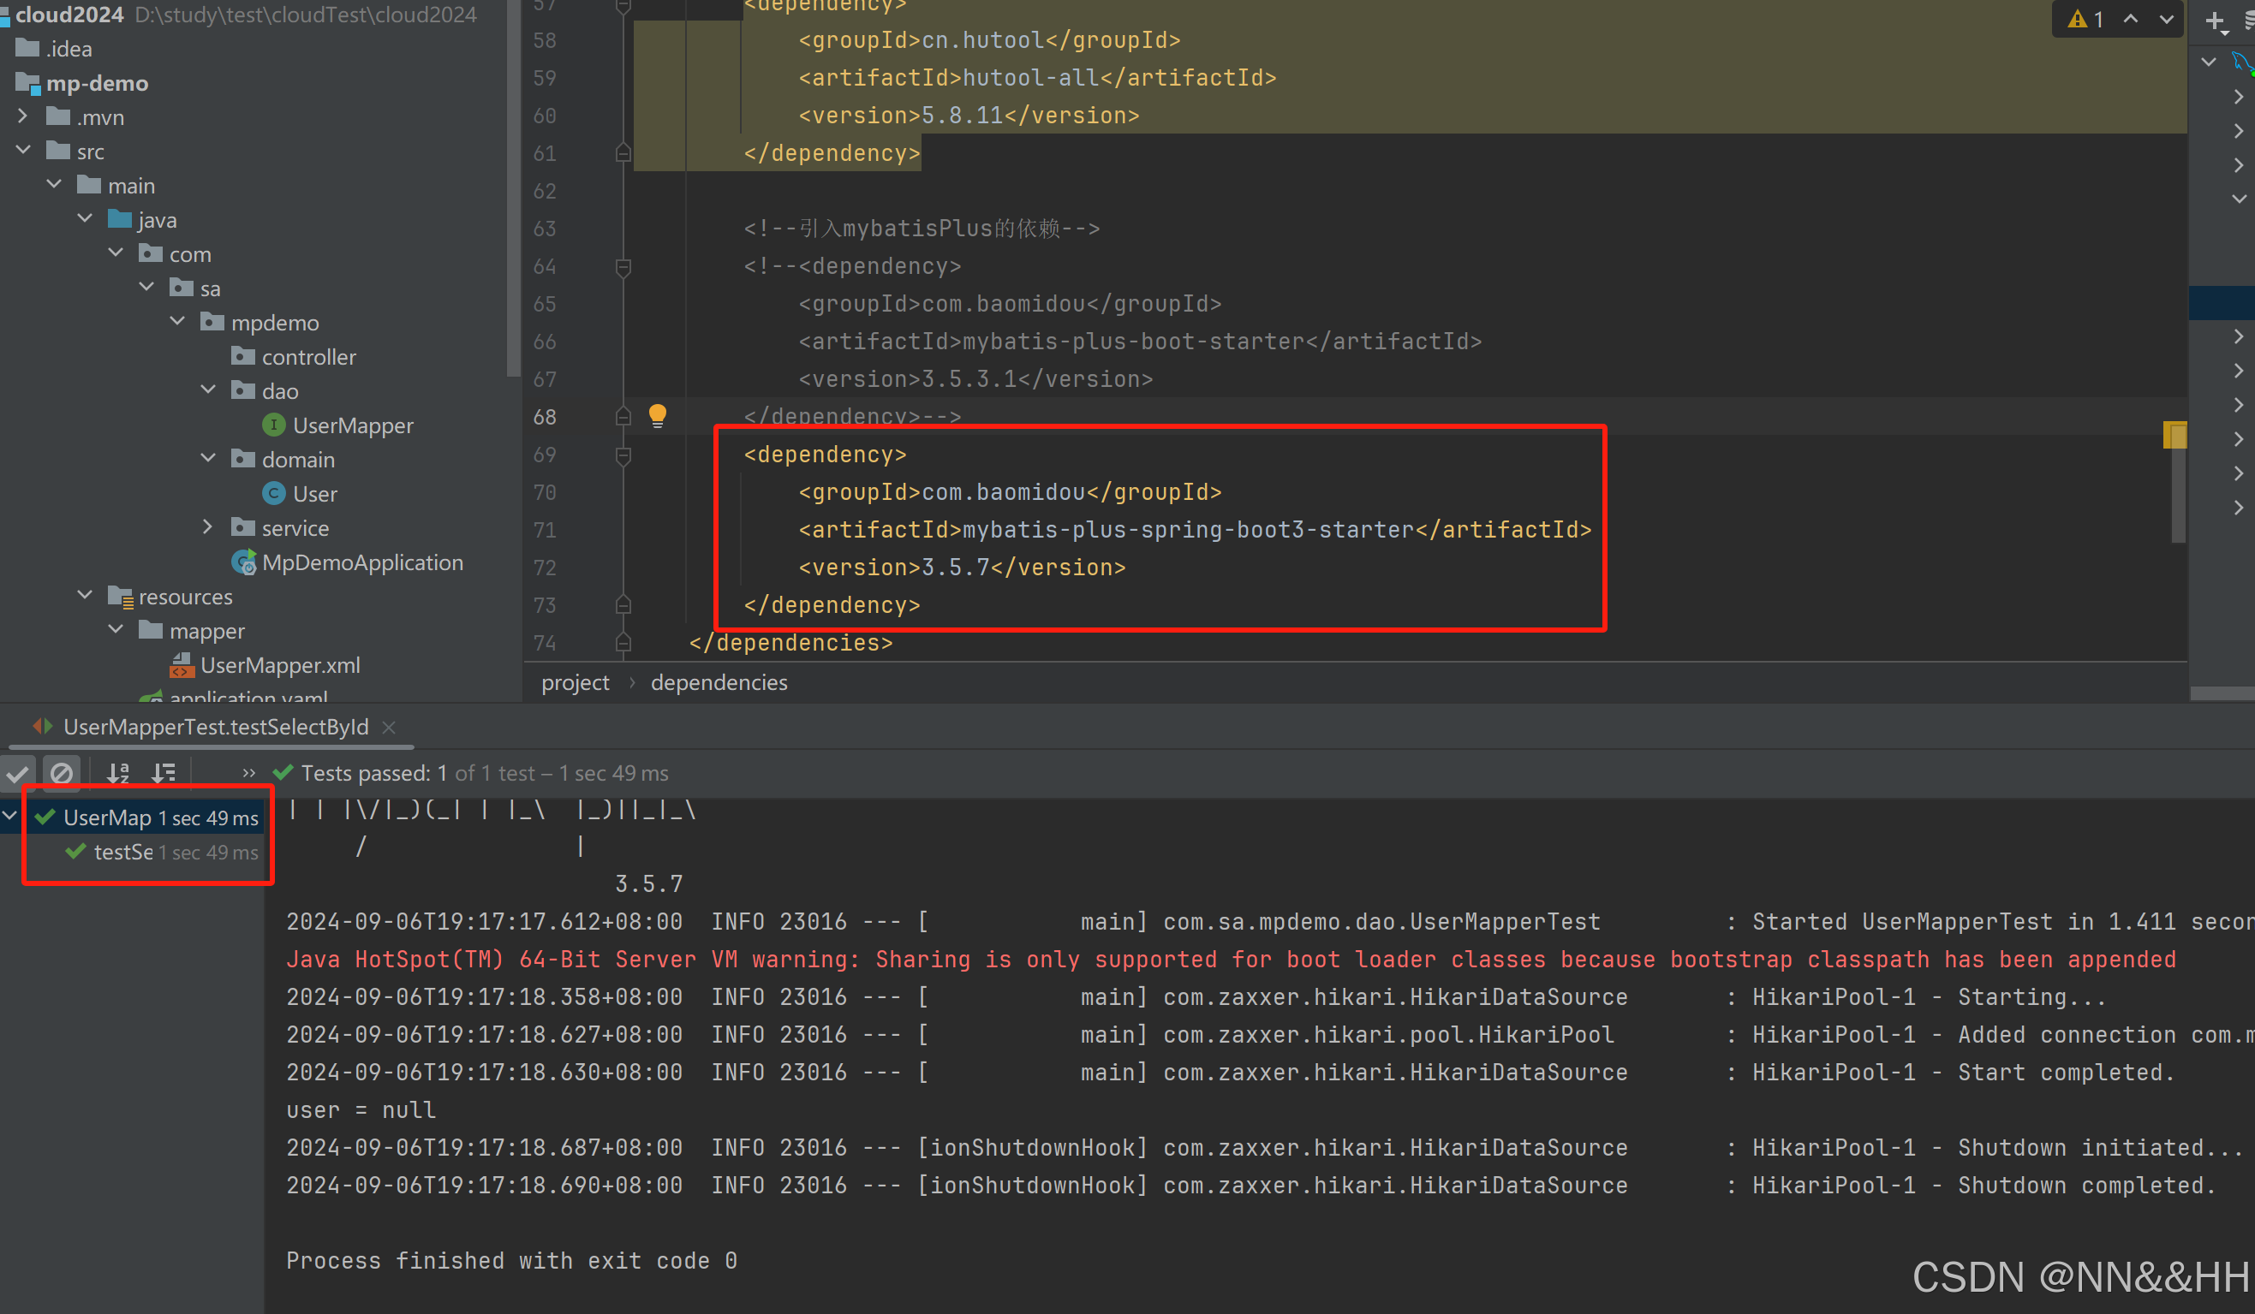2255x1314 pixels.
Task: Click the dependencies breadcrumb below the editor
Action: point(719,681)
